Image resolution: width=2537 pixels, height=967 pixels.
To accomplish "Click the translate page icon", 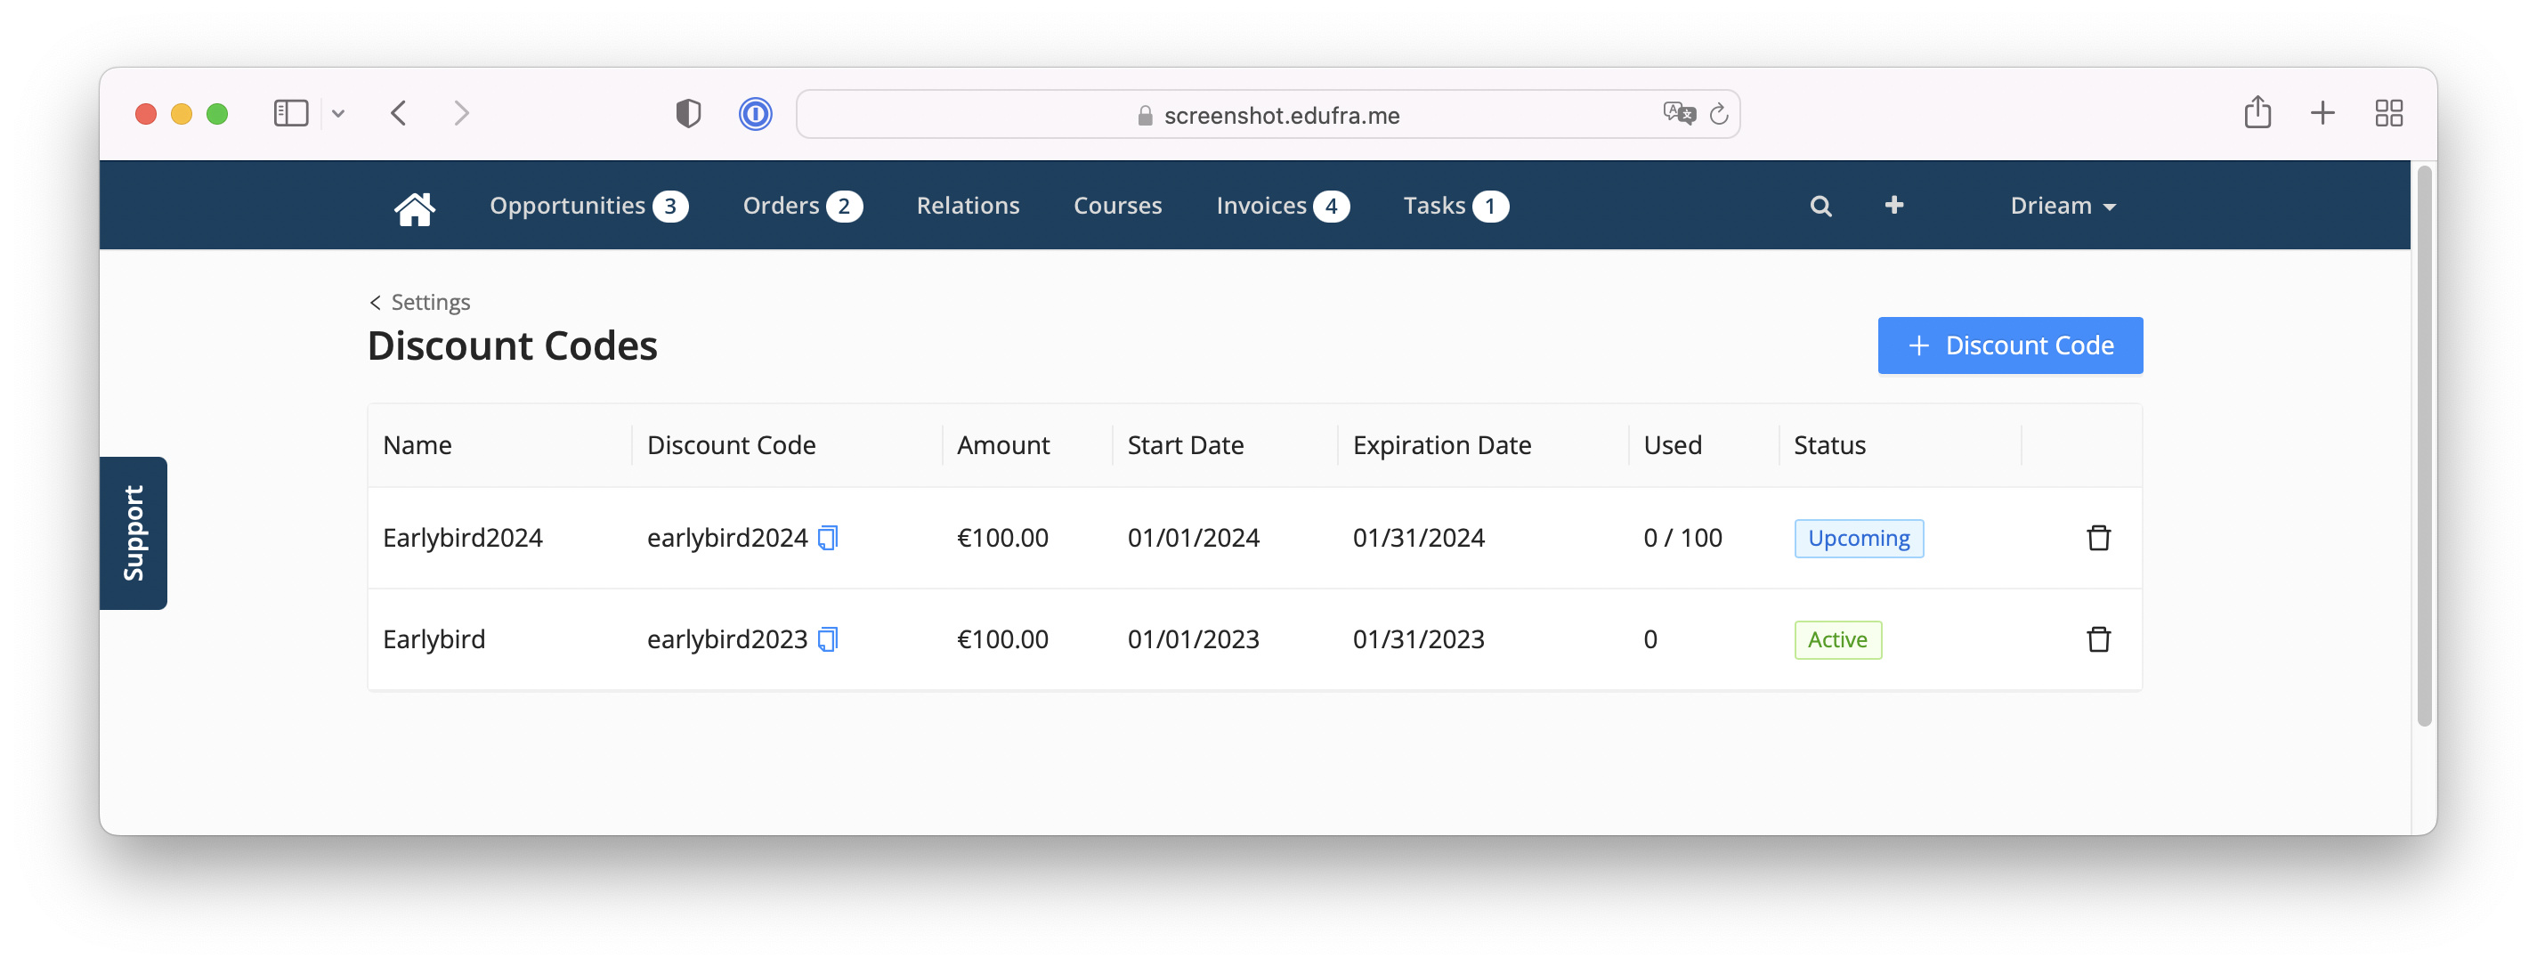I will (1678, 114).
